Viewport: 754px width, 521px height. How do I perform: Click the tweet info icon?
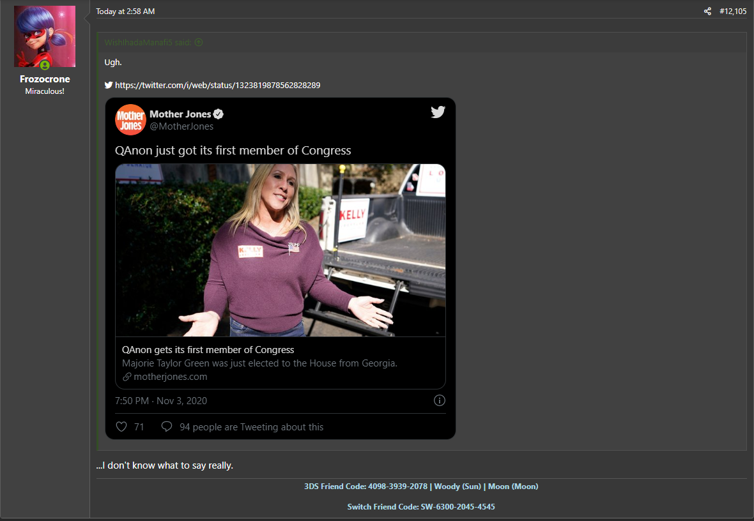[x=440, y=400]
